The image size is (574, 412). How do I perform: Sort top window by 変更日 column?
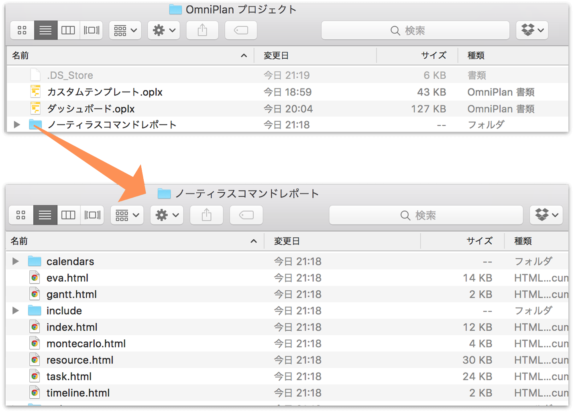(x=315, y=55)
